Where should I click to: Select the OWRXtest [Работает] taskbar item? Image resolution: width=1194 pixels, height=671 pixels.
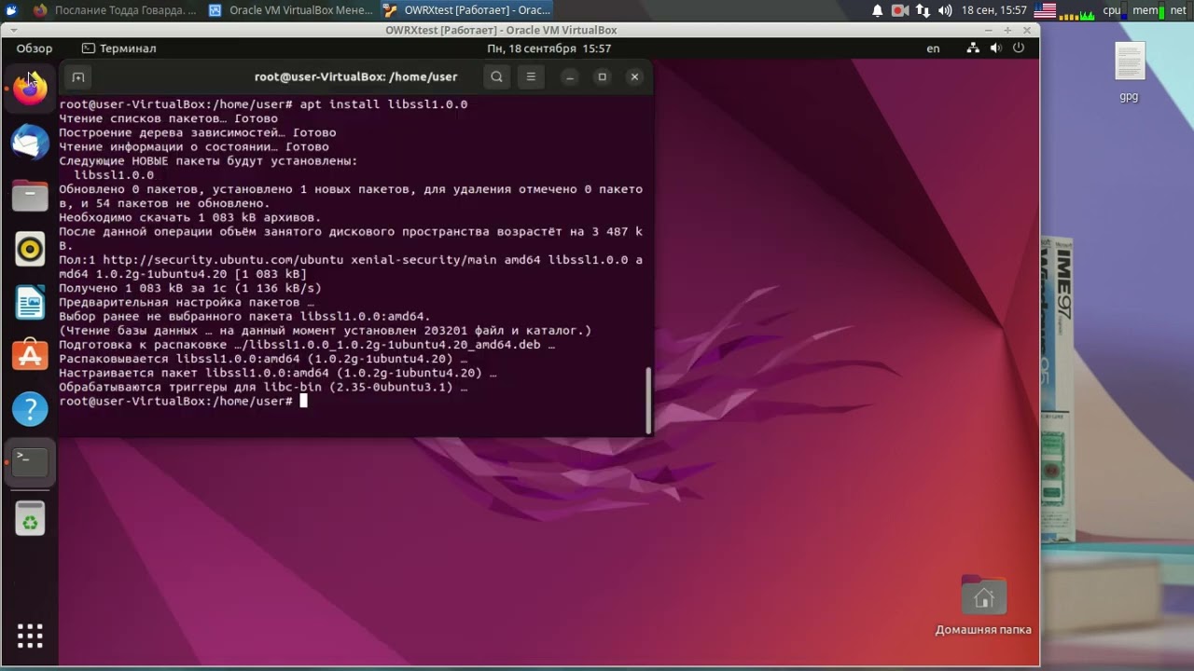466,10
